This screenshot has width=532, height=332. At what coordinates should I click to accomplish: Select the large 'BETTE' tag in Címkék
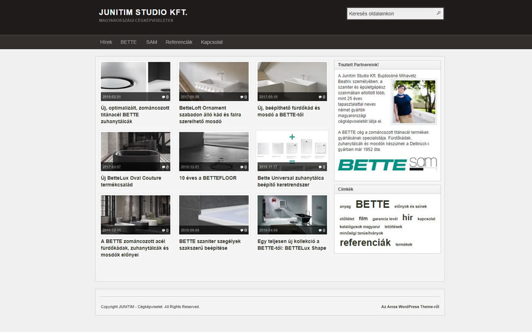point(373,204)
